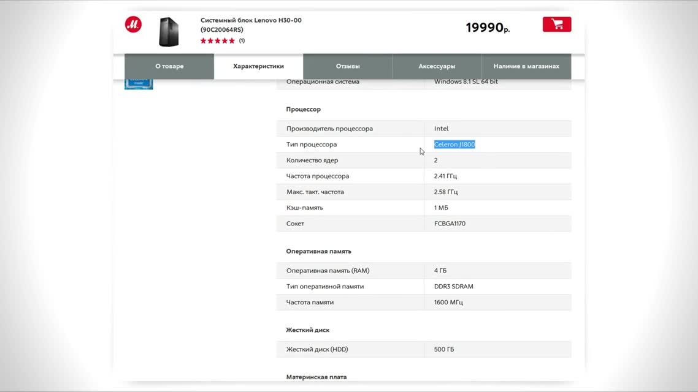This screenshot has width=698, height=392.
Task: Go to the Аксессуары tab
Action: pos(437,66)
